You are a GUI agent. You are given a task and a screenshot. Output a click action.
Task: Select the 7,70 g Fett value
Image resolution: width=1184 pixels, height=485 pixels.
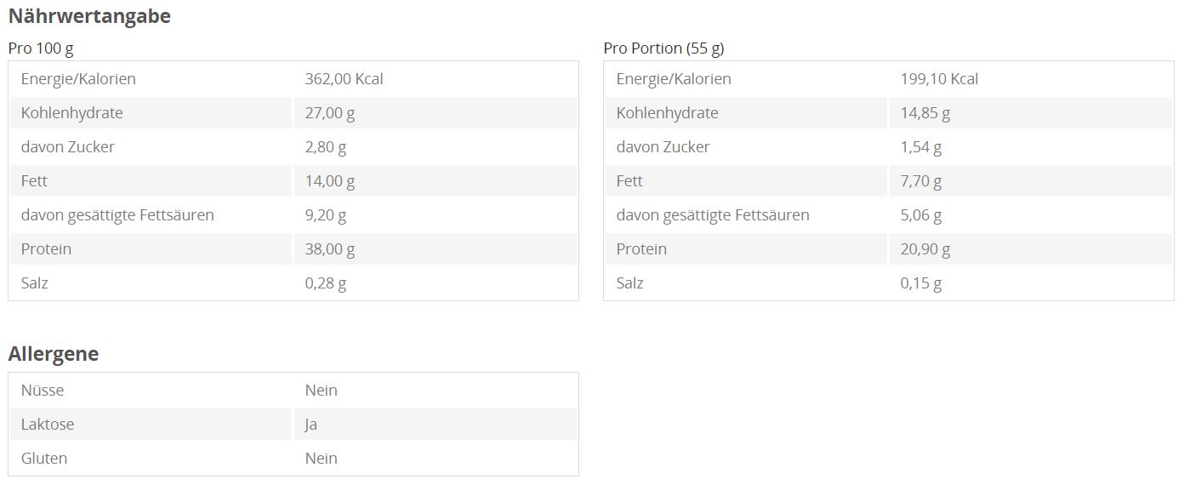click(921, 181)
